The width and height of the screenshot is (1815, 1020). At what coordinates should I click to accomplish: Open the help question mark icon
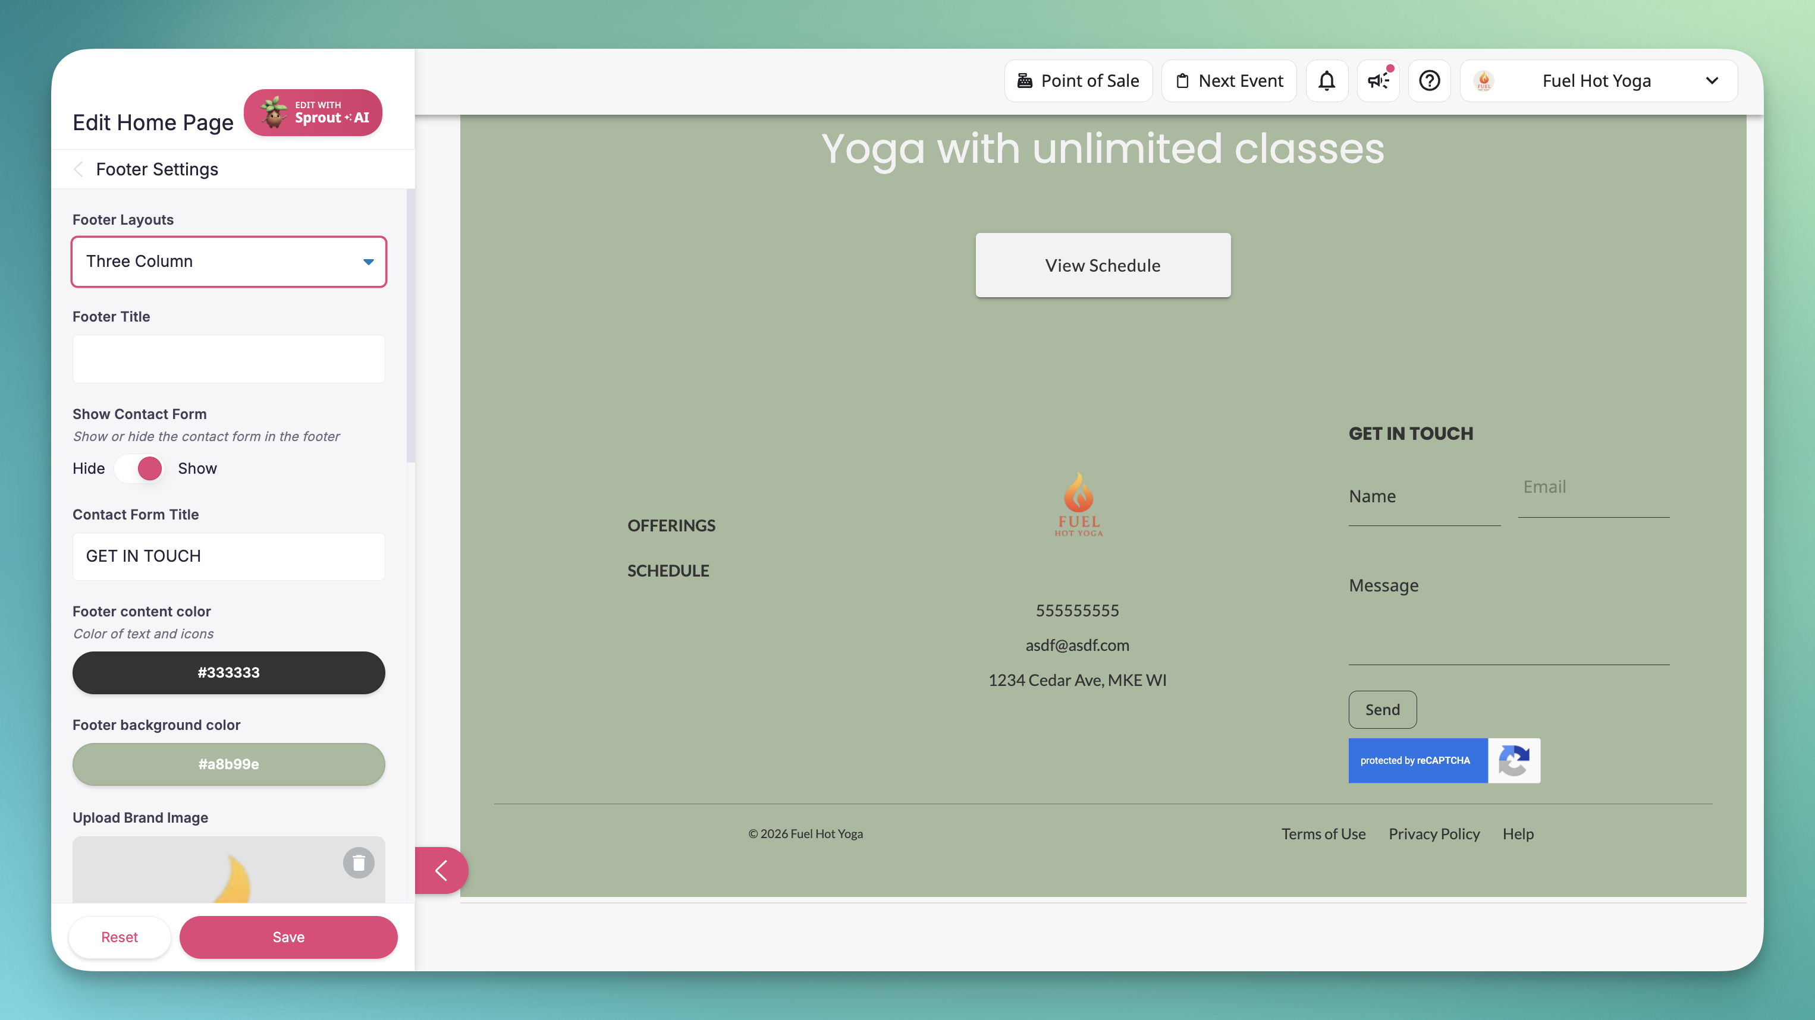click(x=1430, y=81)
